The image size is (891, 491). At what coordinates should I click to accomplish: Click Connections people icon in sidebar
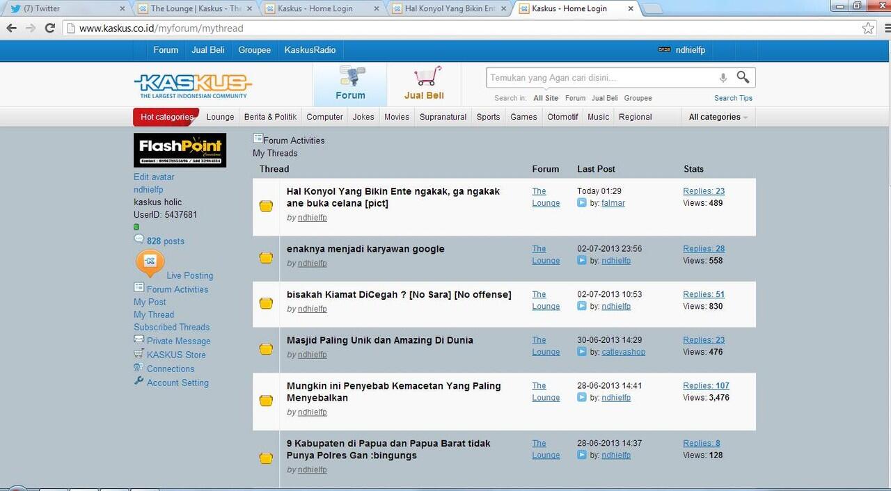click(x=139, y=368)
